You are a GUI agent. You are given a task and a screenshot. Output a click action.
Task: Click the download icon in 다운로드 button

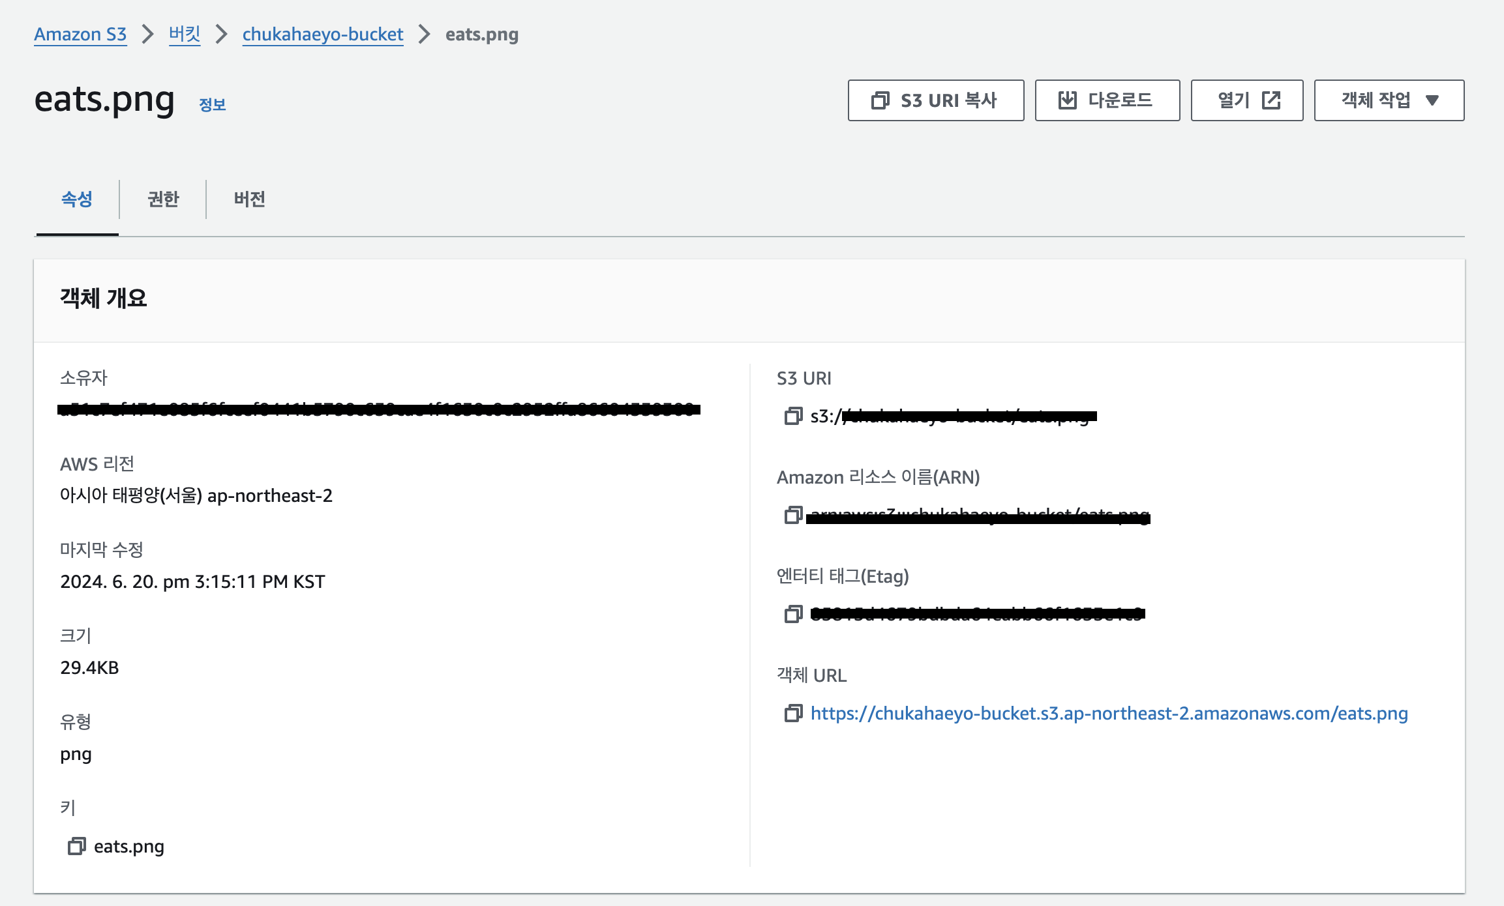(x=1068, y=100)
